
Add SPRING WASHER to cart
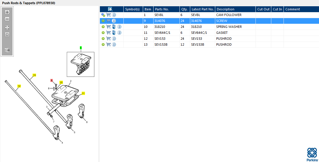tap(109, 26)
